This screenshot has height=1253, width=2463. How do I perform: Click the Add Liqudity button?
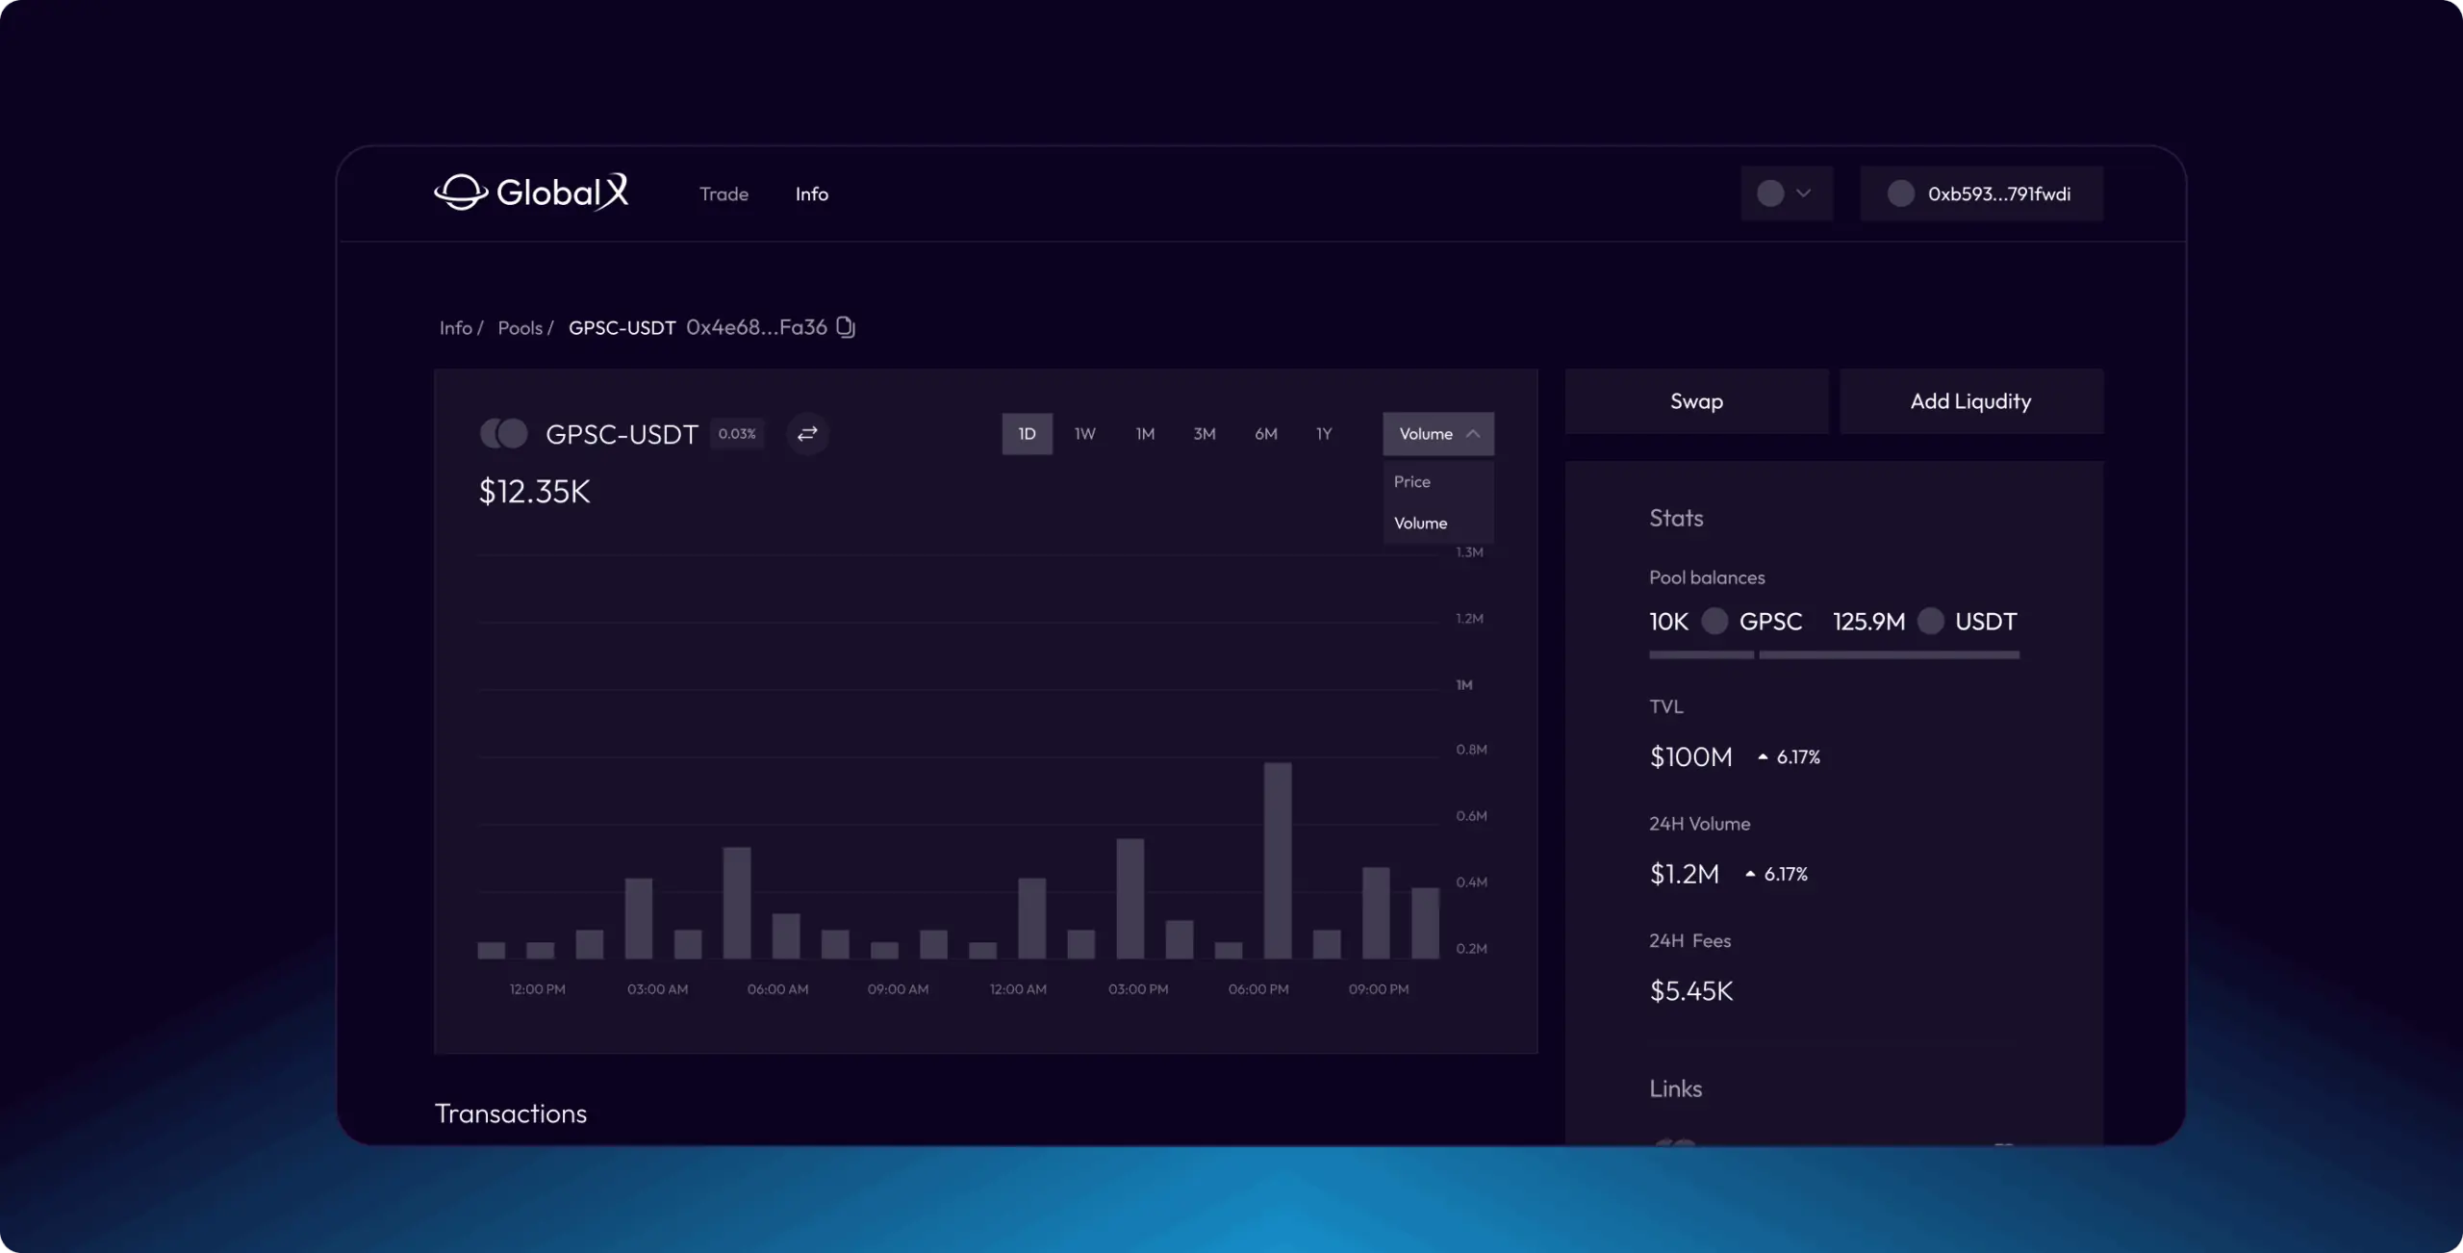coord(1971,401)
